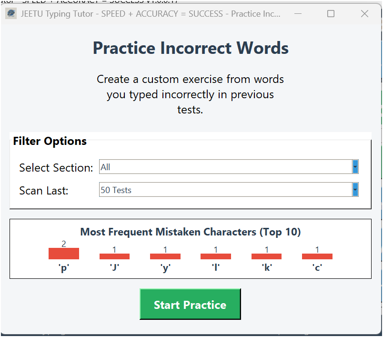Viewport: 383px width, 337px height.
Task: Click the red bar above the 'p' character
Action: point(64,253)
